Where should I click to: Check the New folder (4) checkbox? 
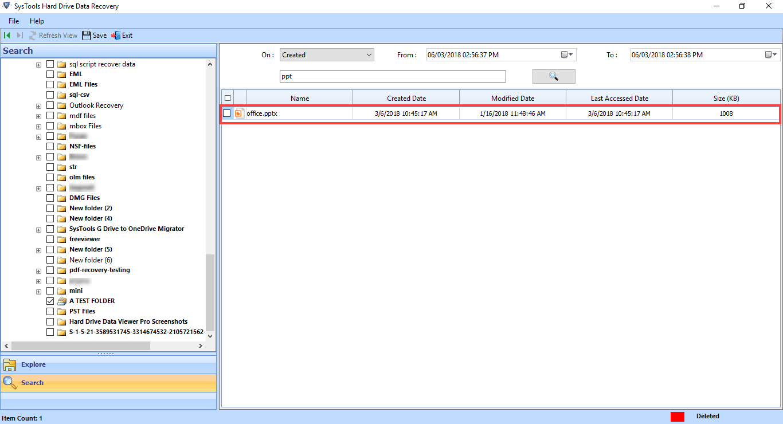tap(50, 219)
